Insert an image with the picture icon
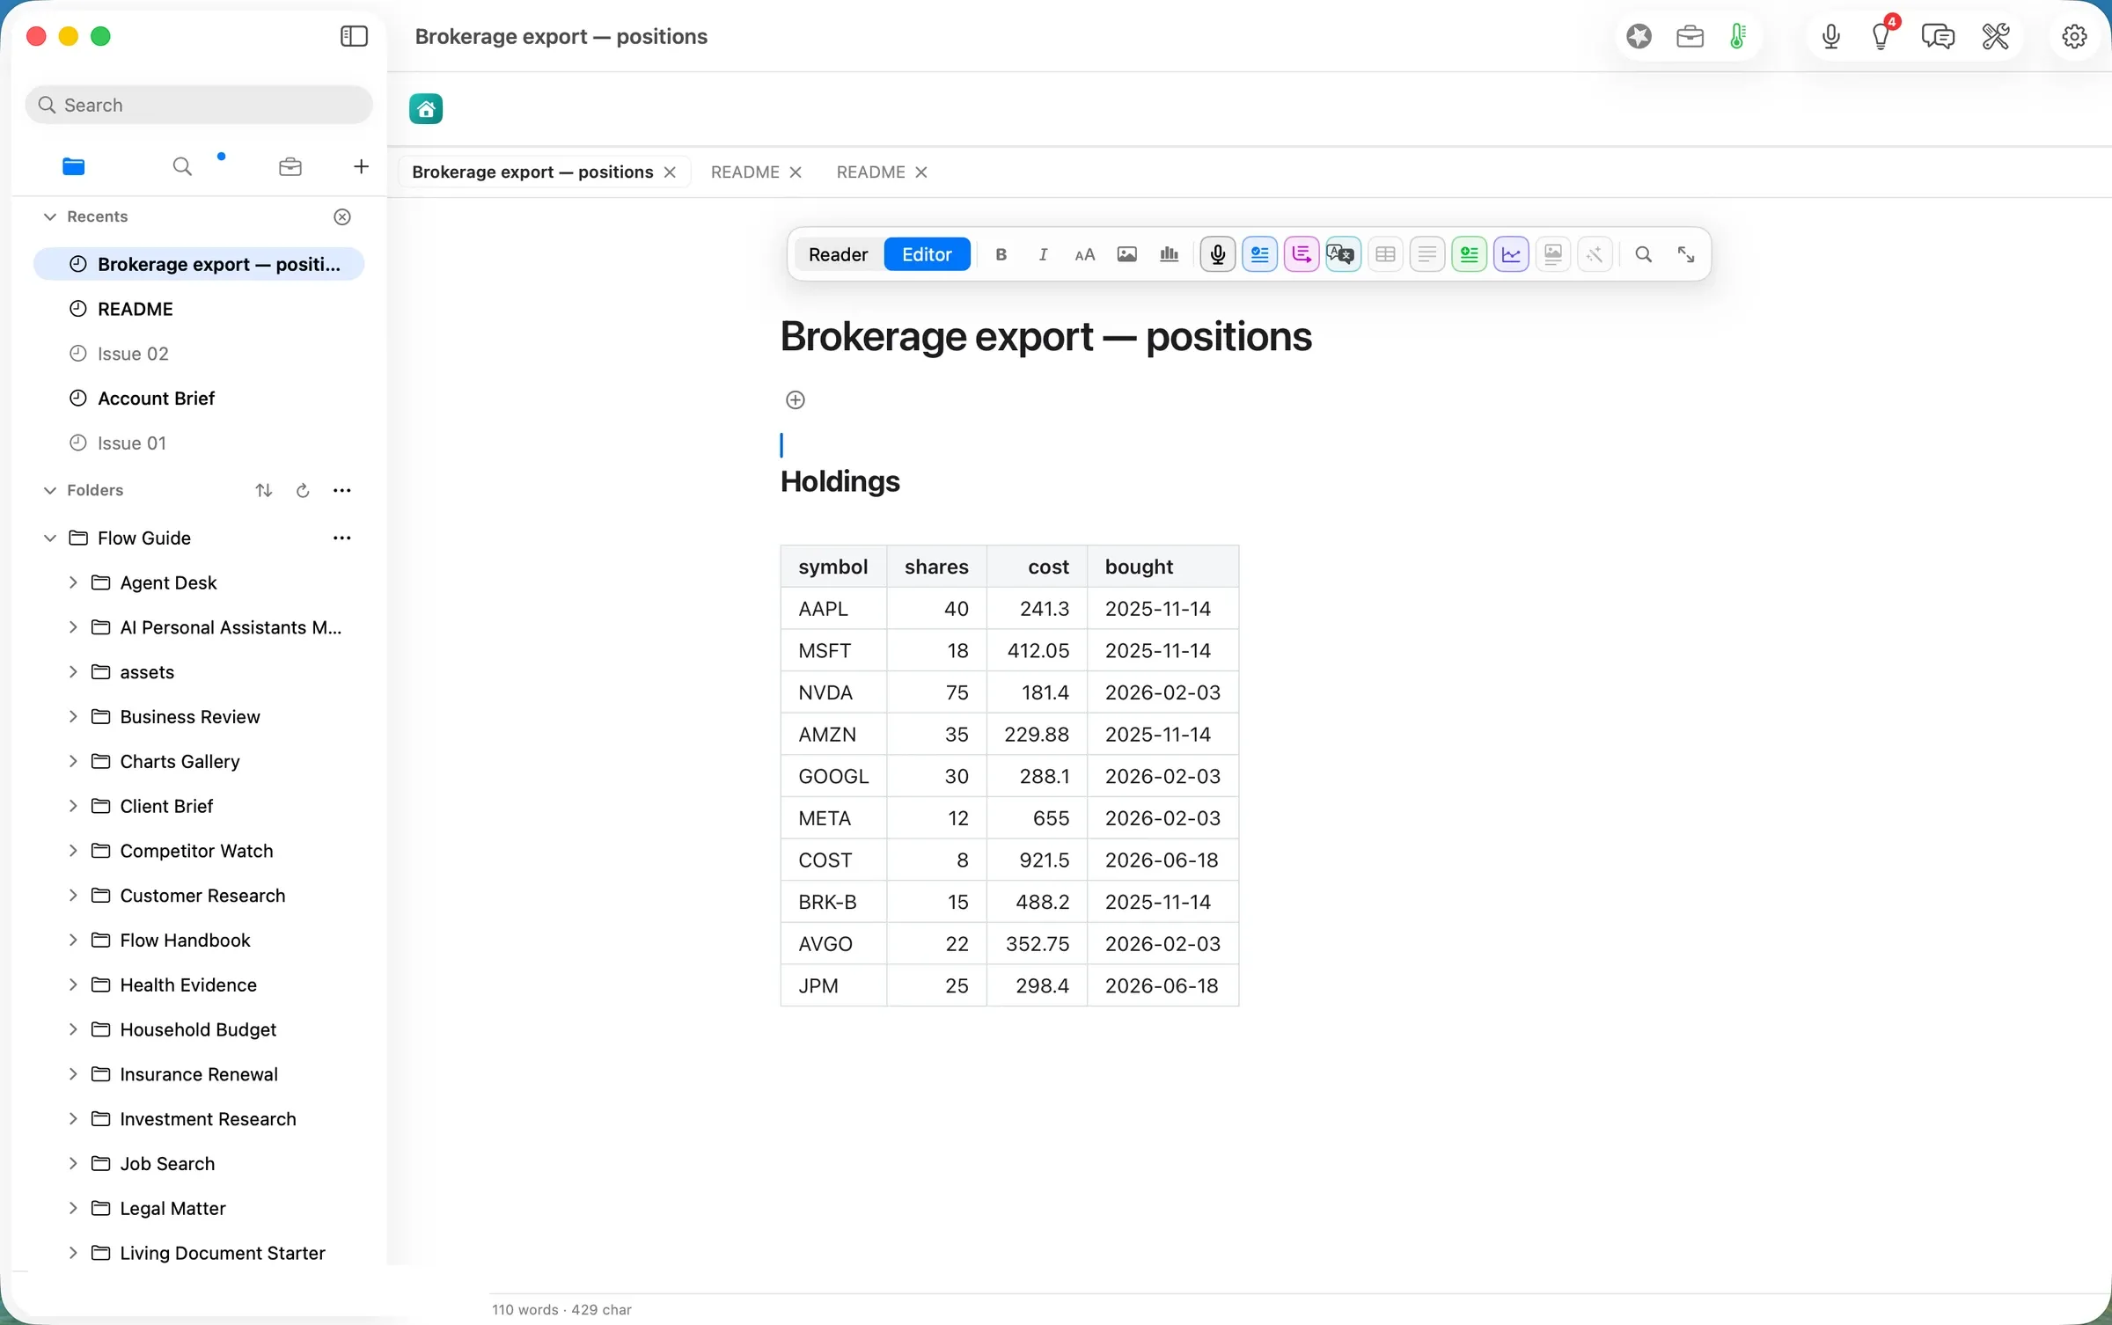Viewport: 2112px width, 1325px height. [x=1126, y=254]
